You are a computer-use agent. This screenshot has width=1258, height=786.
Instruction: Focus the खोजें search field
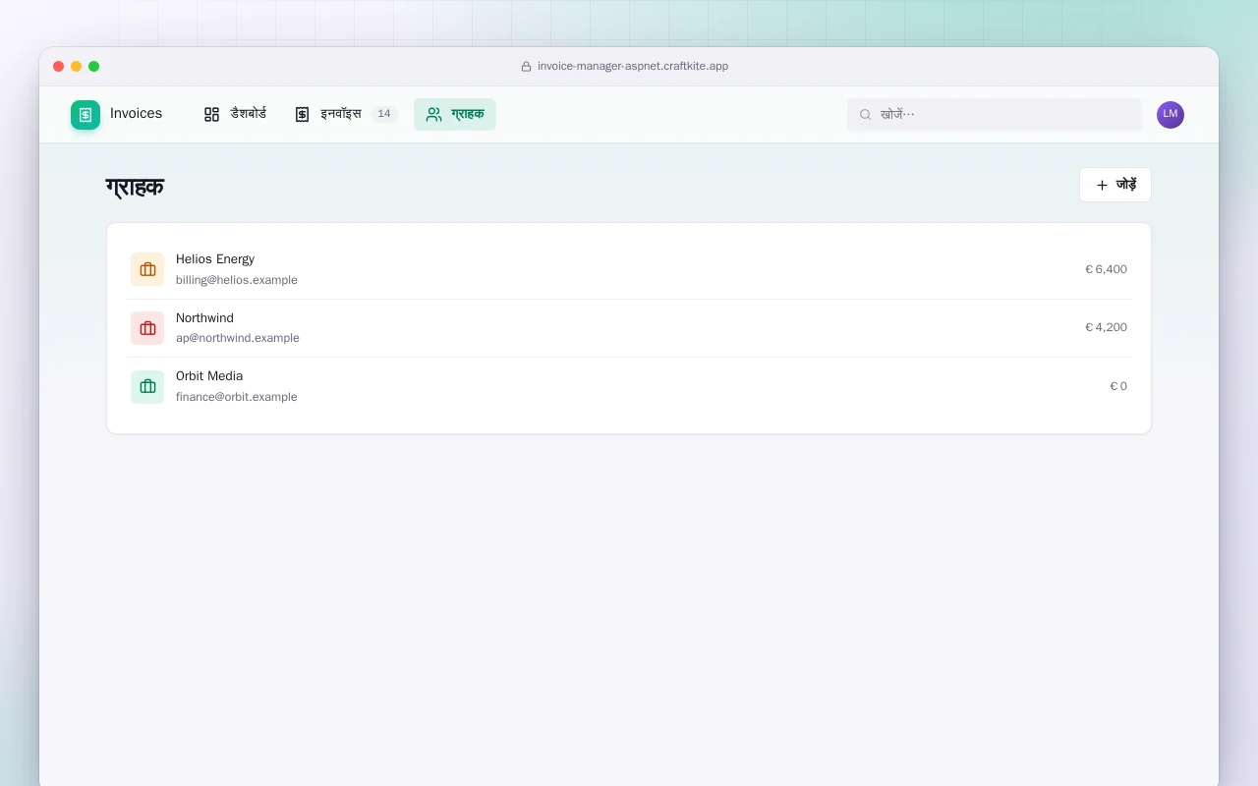coord(995,114)
